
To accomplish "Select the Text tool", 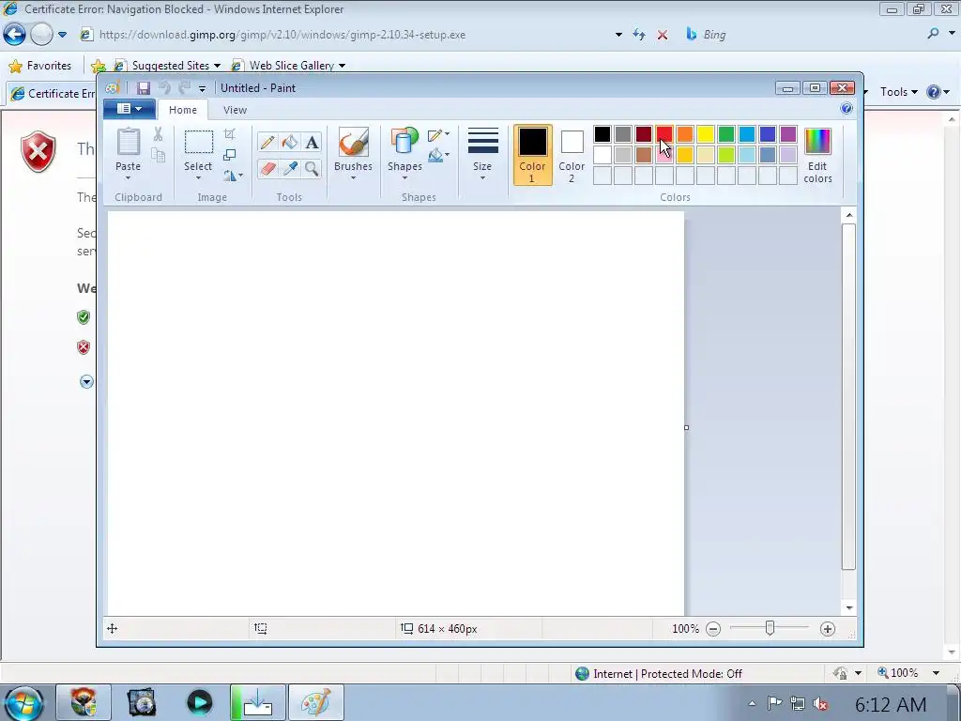I will pyautogui.click(x=312, y=143).
